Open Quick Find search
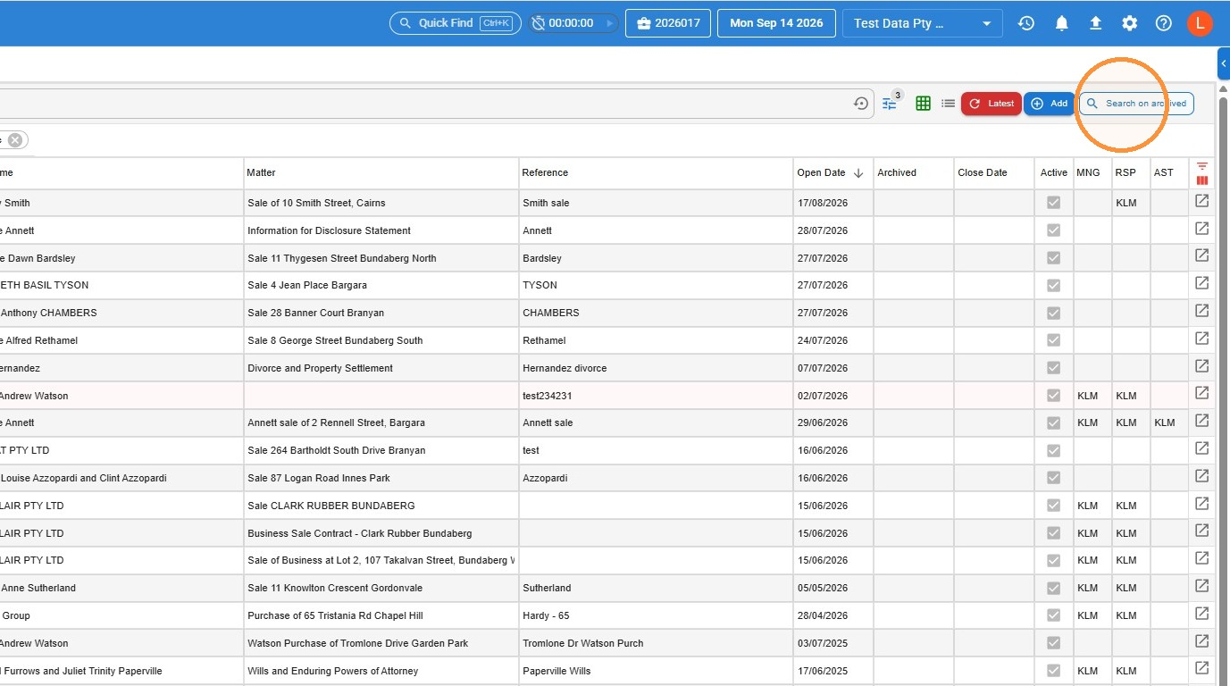Viewport: 1230px width, 686px height. (456, 23)
